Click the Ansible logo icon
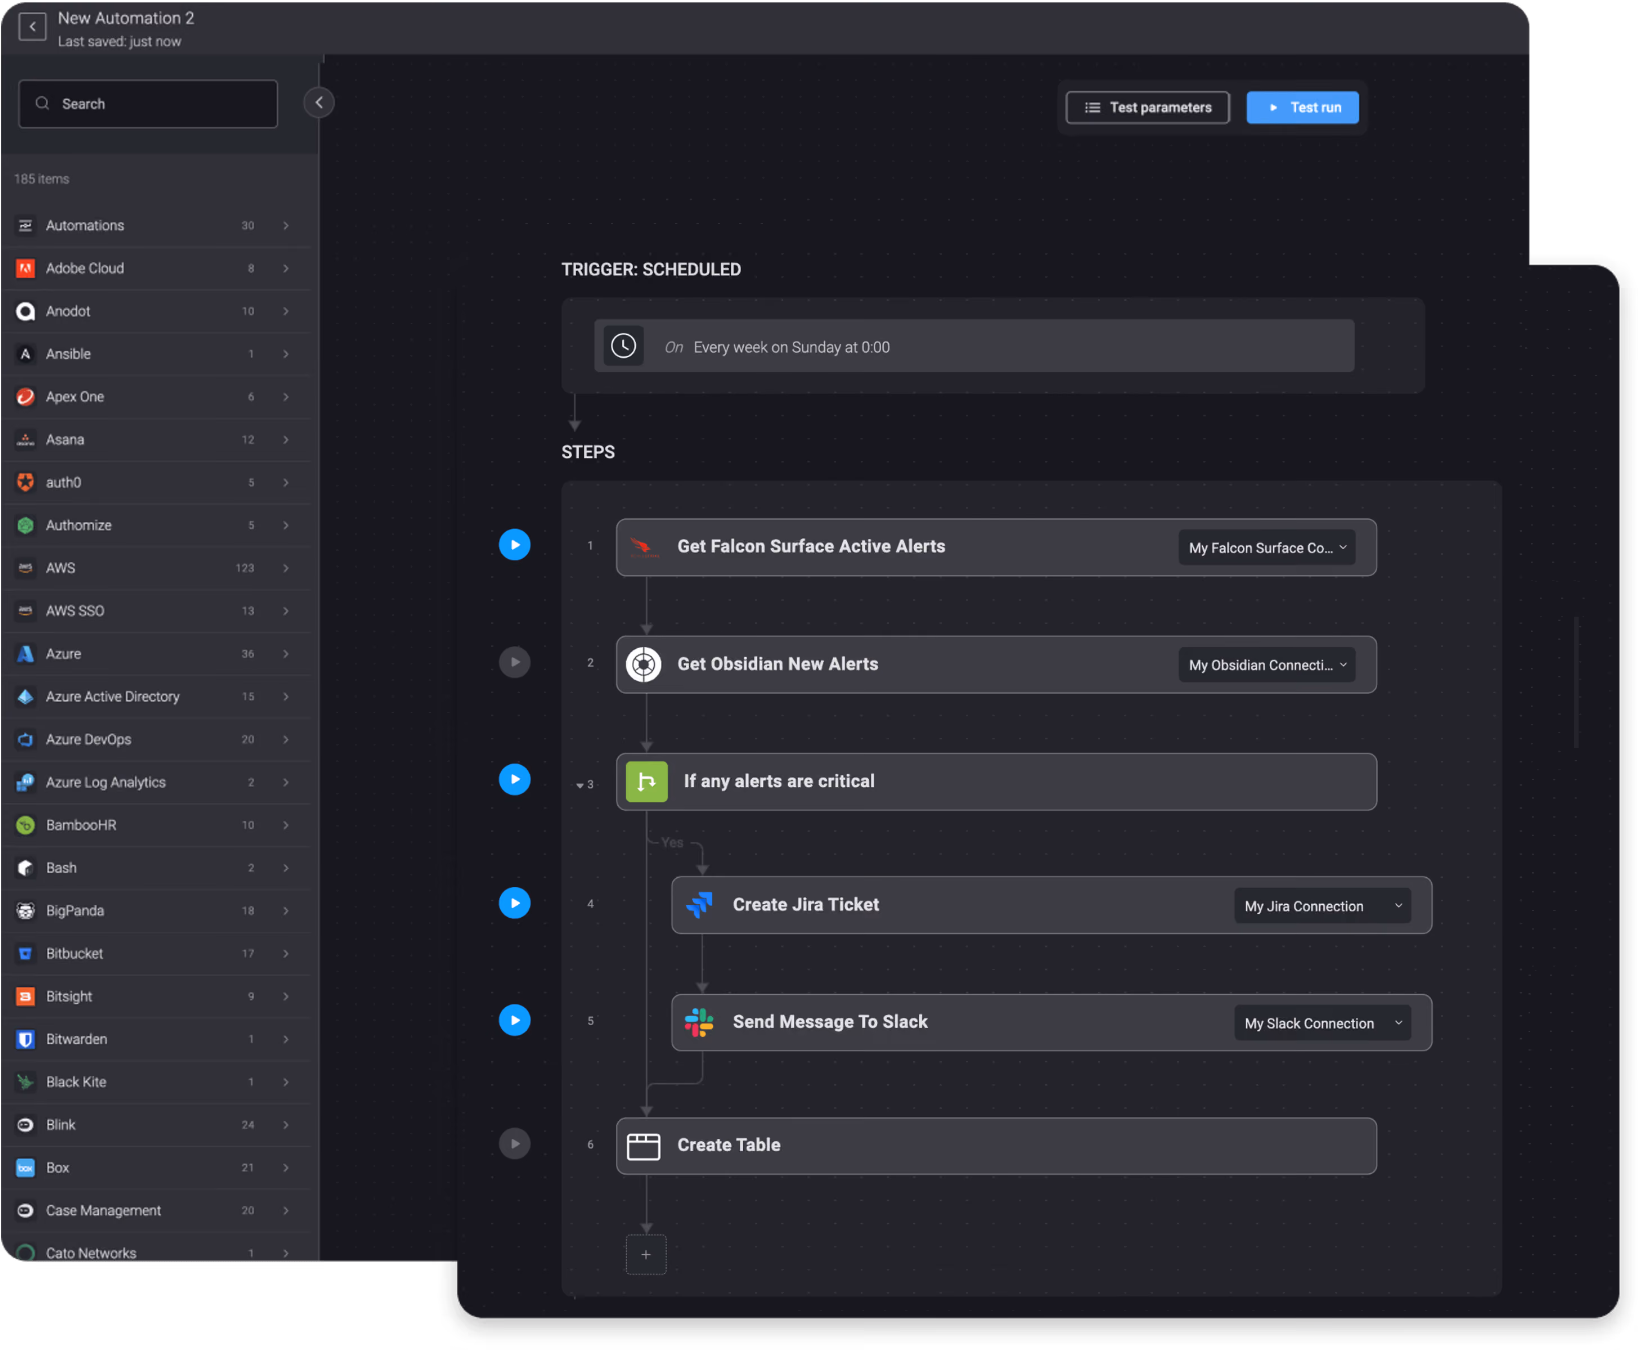This screenshot has width=1645, height=1351. (x=26, y=354)
